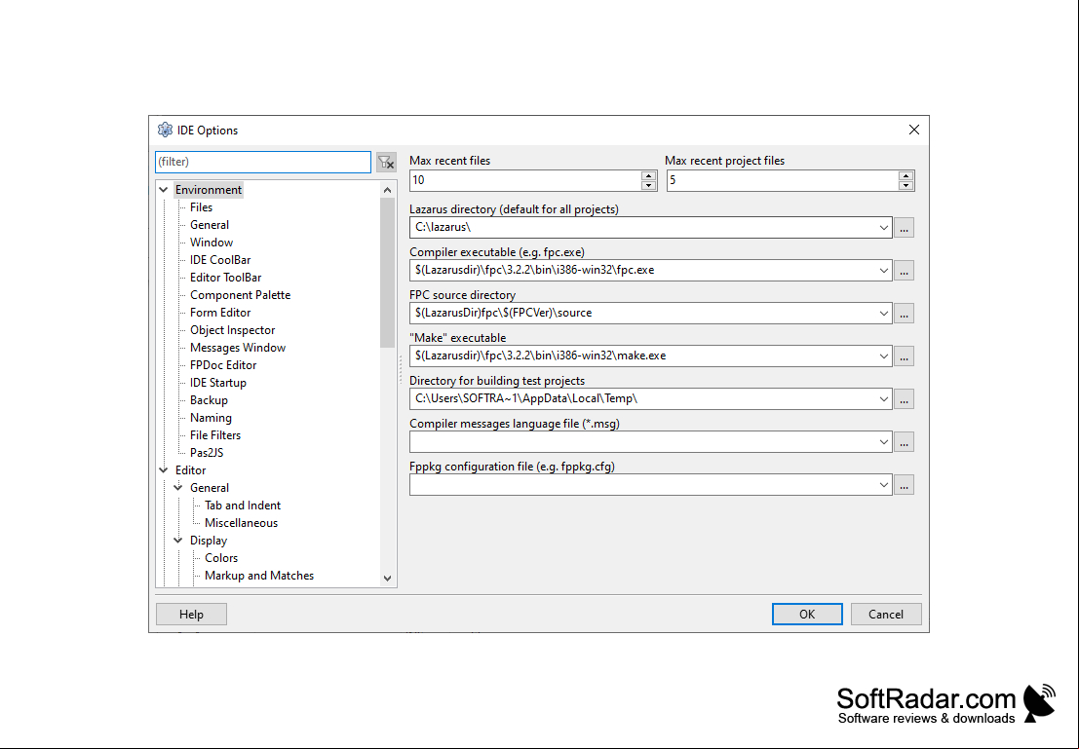This screenshot has width=1079, height=749.
Task: Collapse the Environment tree node
Action: click(164, 190)
